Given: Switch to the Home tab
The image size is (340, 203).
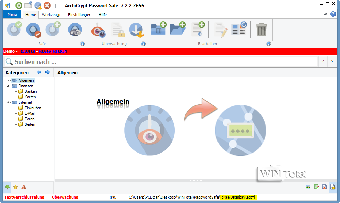Looking at the screenshot, I should (31, 15).
